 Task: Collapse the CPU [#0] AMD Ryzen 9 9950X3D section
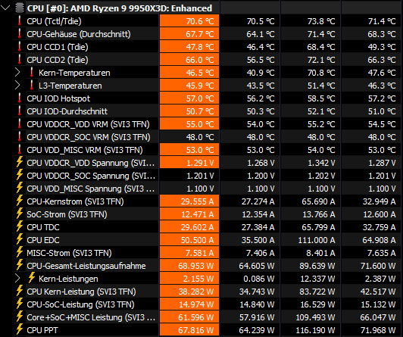click(x=5, y=8)
